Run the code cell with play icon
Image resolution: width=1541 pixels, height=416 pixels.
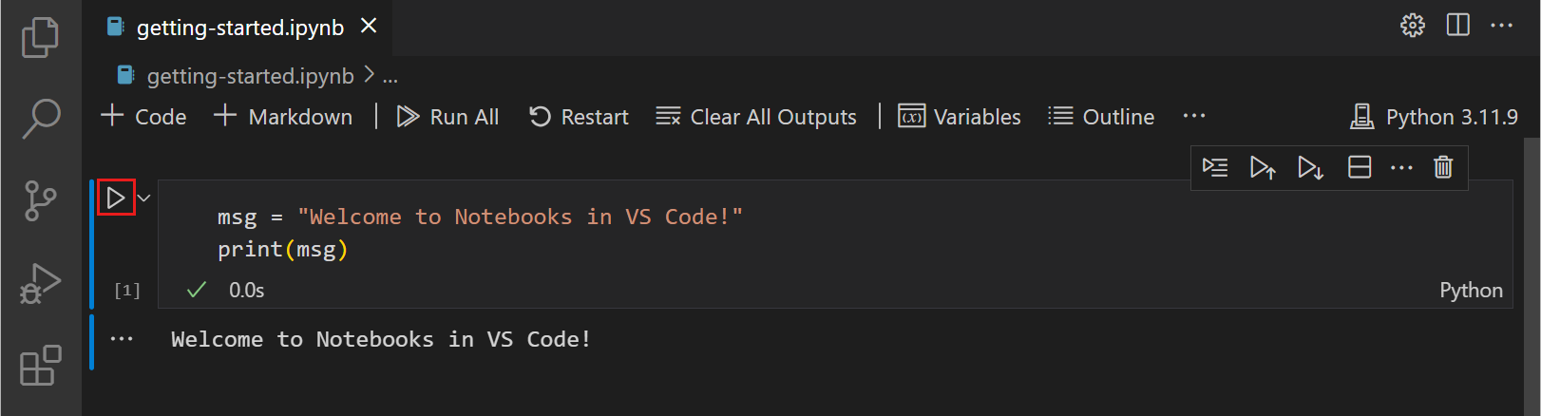tap(116, 198)
